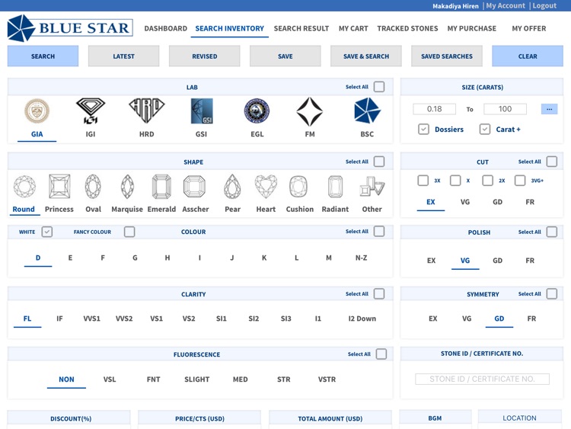The height and width of the screenshot is (429, 571).
Task: Select the EGL lab icon
Action: coord(257,110)
